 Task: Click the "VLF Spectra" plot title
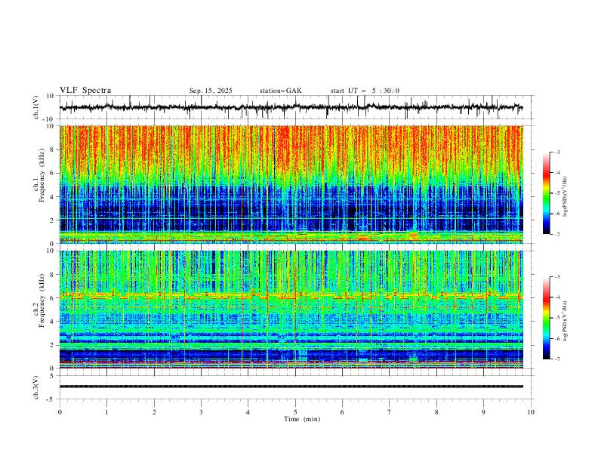(85, 91)
